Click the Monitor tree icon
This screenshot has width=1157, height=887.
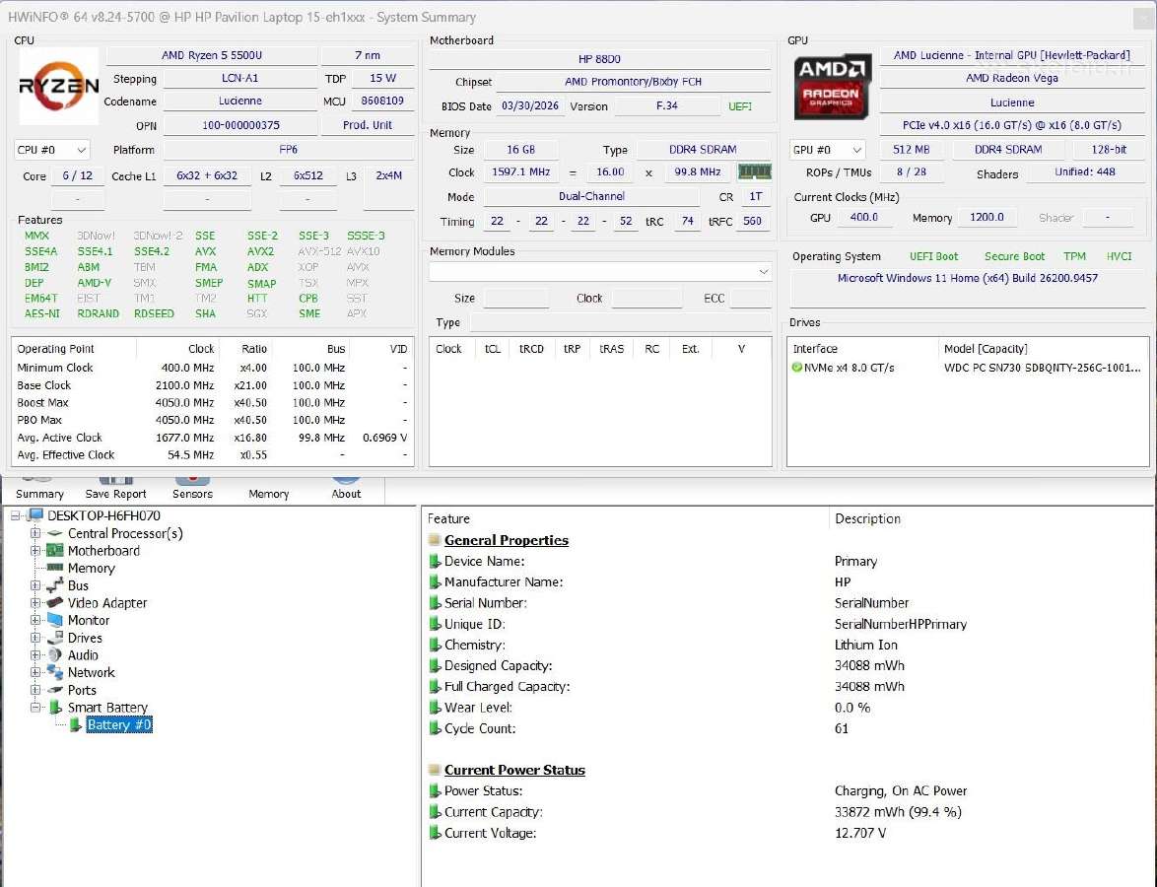point(54,620)
